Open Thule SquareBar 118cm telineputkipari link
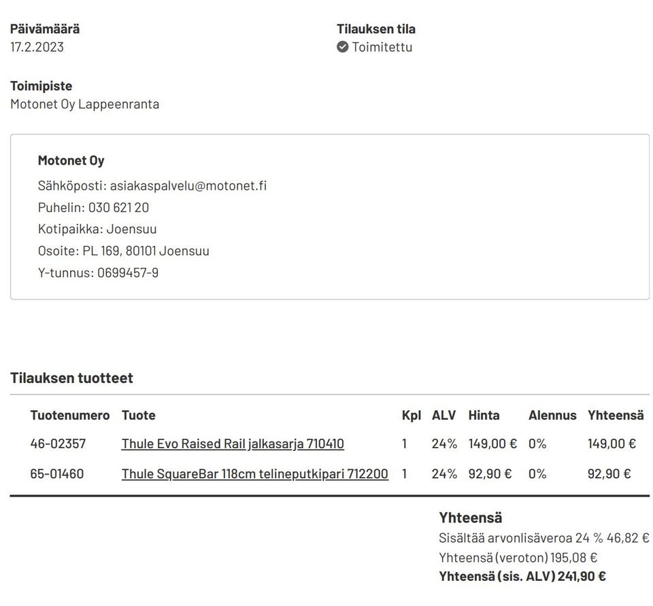This screenshot has height=606, width=653. [254, 474]
